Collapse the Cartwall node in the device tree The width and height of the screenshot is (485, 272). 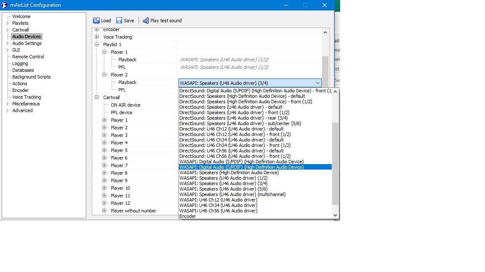[x=97, y=97]
